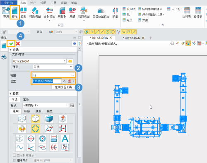Click the 位置 coordinate input field
Image resolution: width=207 pixels, height=163 pixels.
click(47, 81)
